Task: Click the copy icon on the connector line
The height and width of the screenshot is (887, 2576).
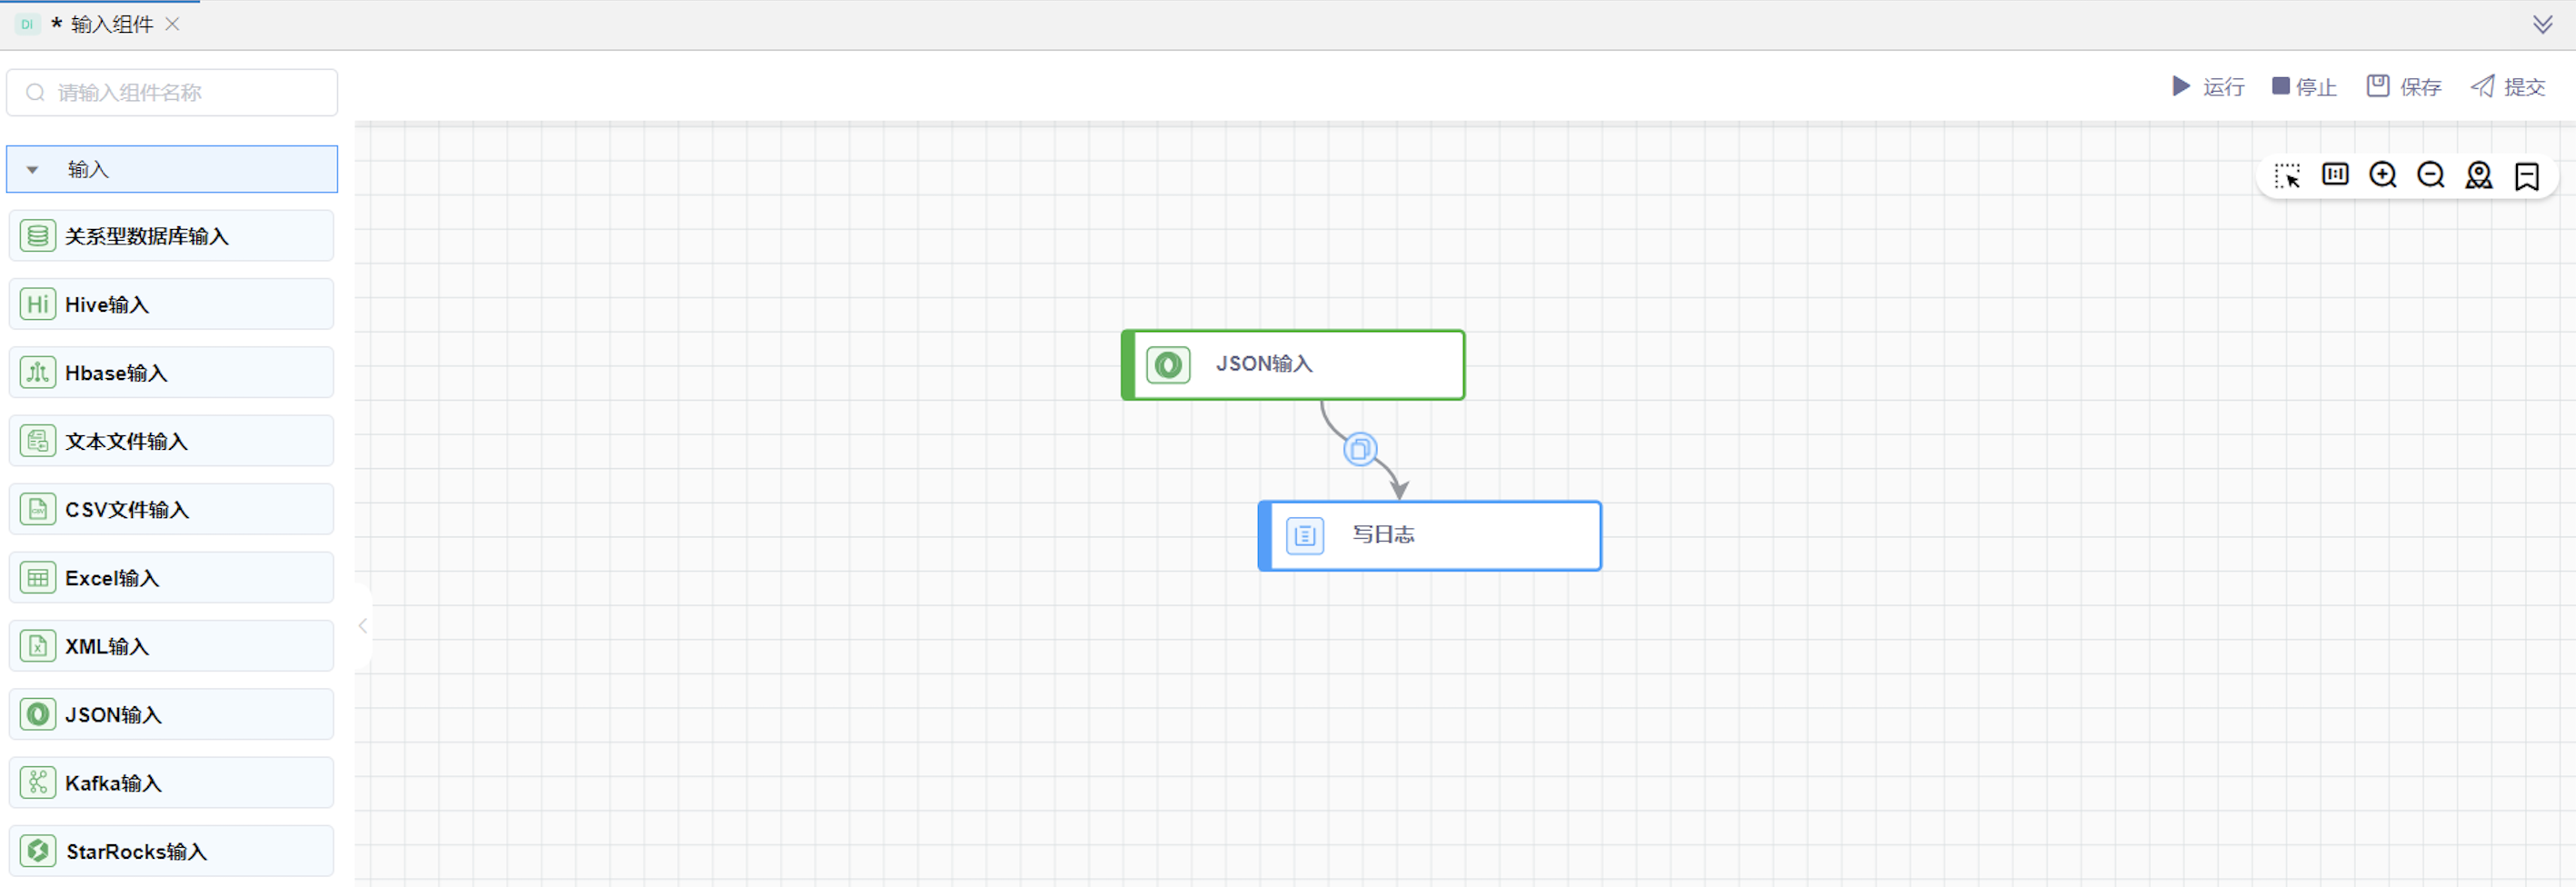Action: coord(1359,450)
